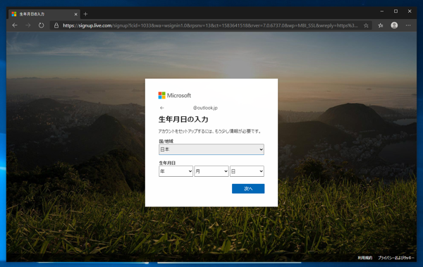
Task: Go back with the browser back arrow
Action: click(x=15, y=25)
